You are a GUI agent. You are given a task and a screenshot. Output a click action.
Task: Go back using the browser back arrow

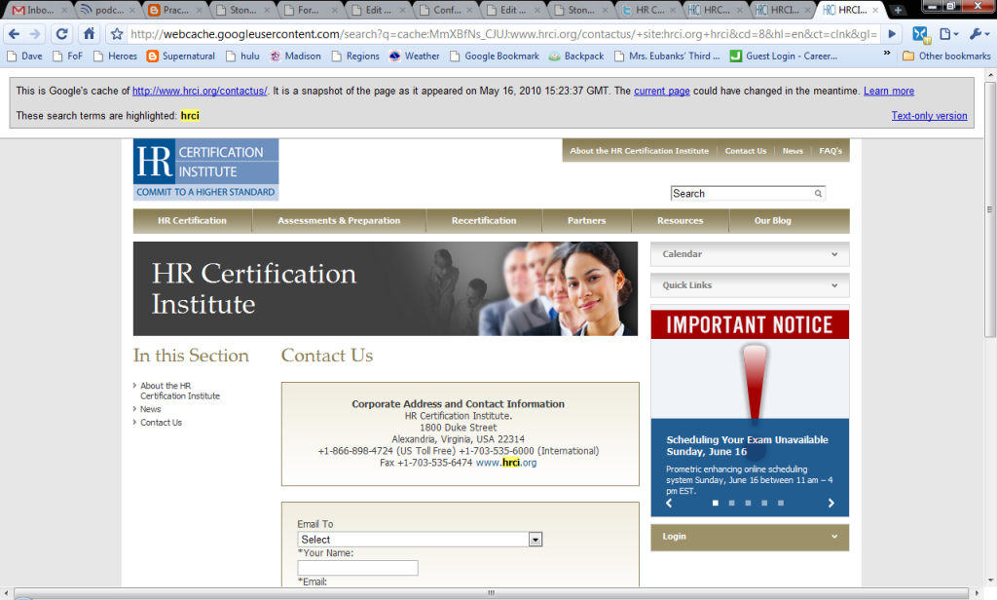coord(14,34)
